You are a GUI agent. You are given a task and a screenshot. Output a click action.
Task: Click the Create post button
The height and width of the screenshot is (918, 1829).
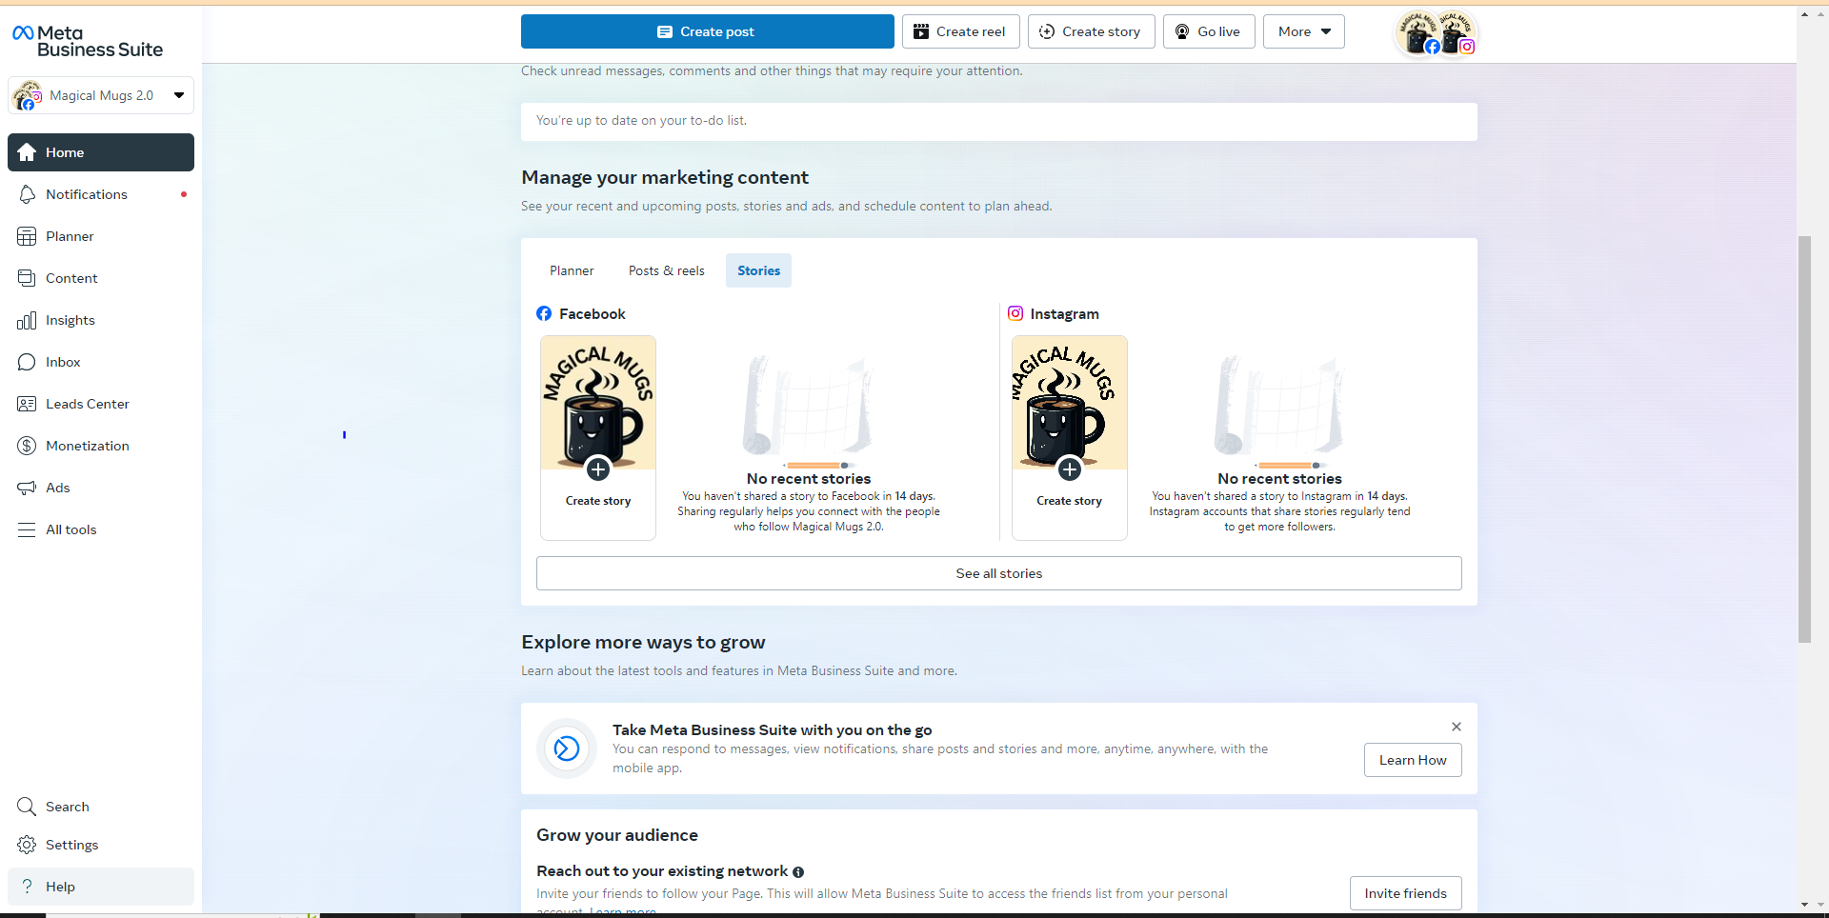click(707, 31)
